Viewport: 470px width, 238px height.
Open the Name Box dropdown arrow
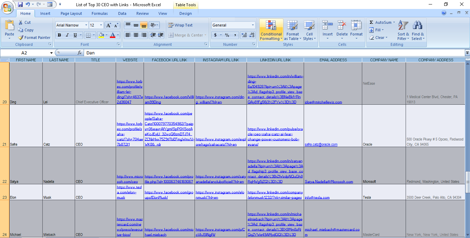click(x=52, y=53)
